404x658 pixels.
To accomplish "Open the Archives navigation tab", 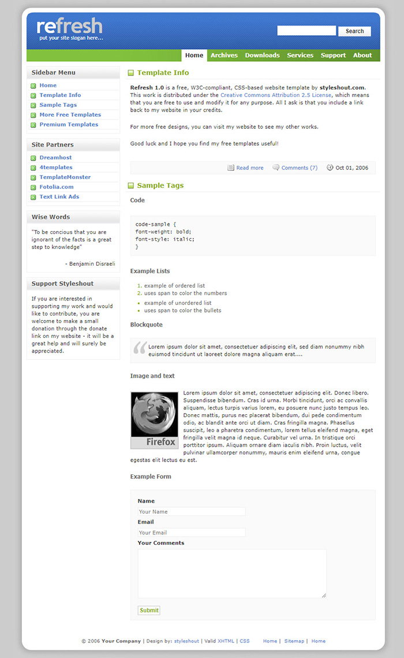I will (x=224, y=55).
